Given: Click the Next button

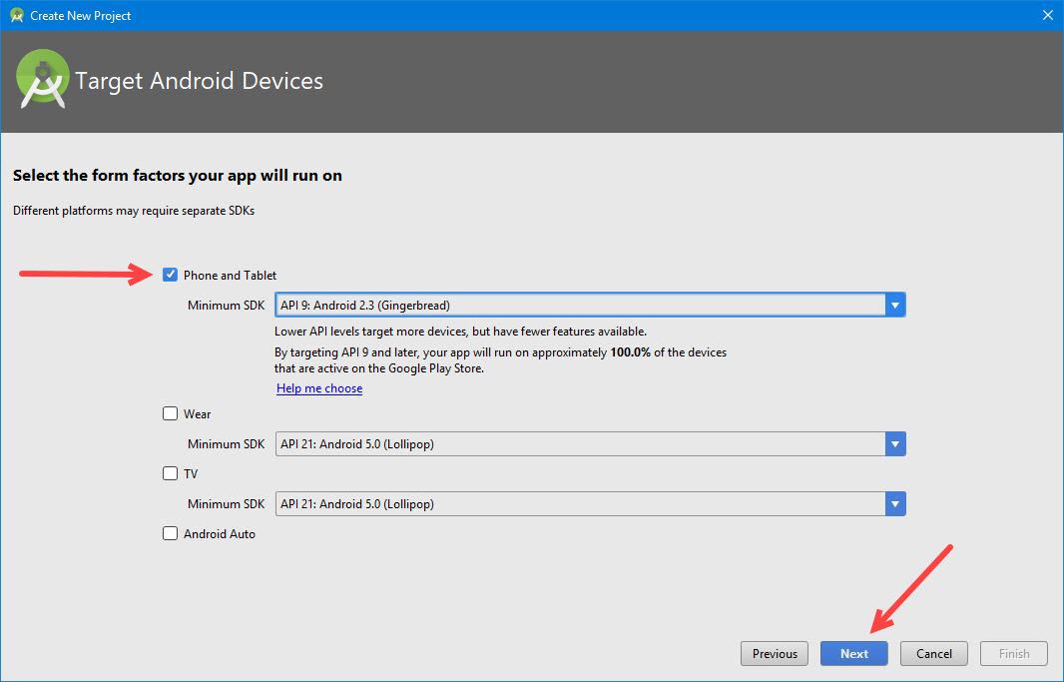Looking at the screenshot, I should [853, 653].
